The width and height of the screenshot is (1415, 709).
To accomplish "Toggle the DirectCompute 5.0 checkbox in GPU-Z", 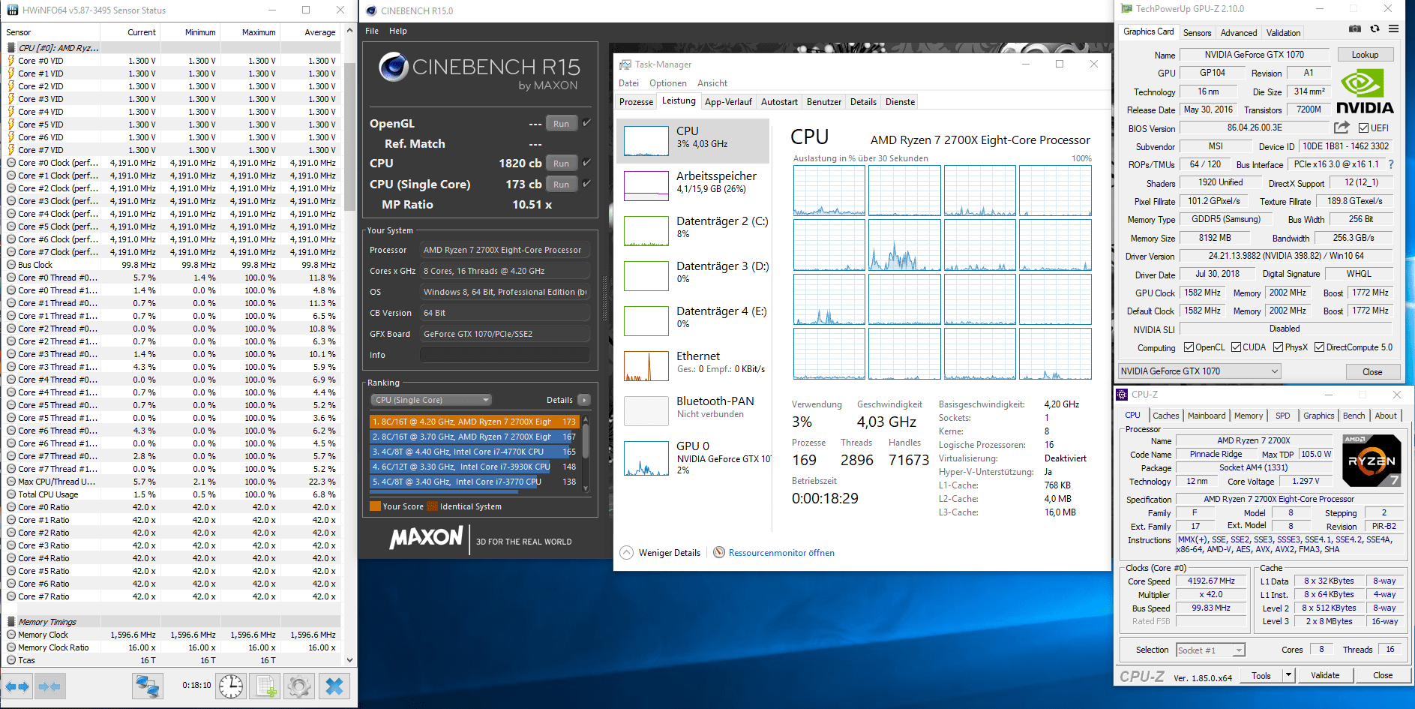I will (x=1319, y=347).
